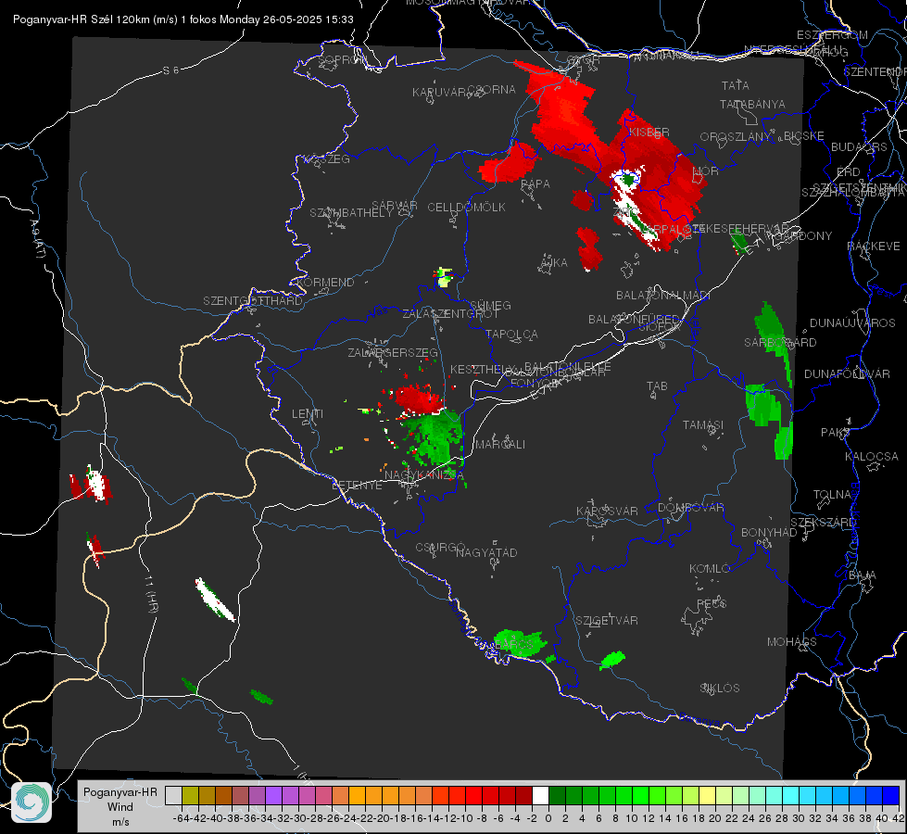907x834 pixels.
Task: Click the CSORNA city label
Action: [x=492, y=90]
